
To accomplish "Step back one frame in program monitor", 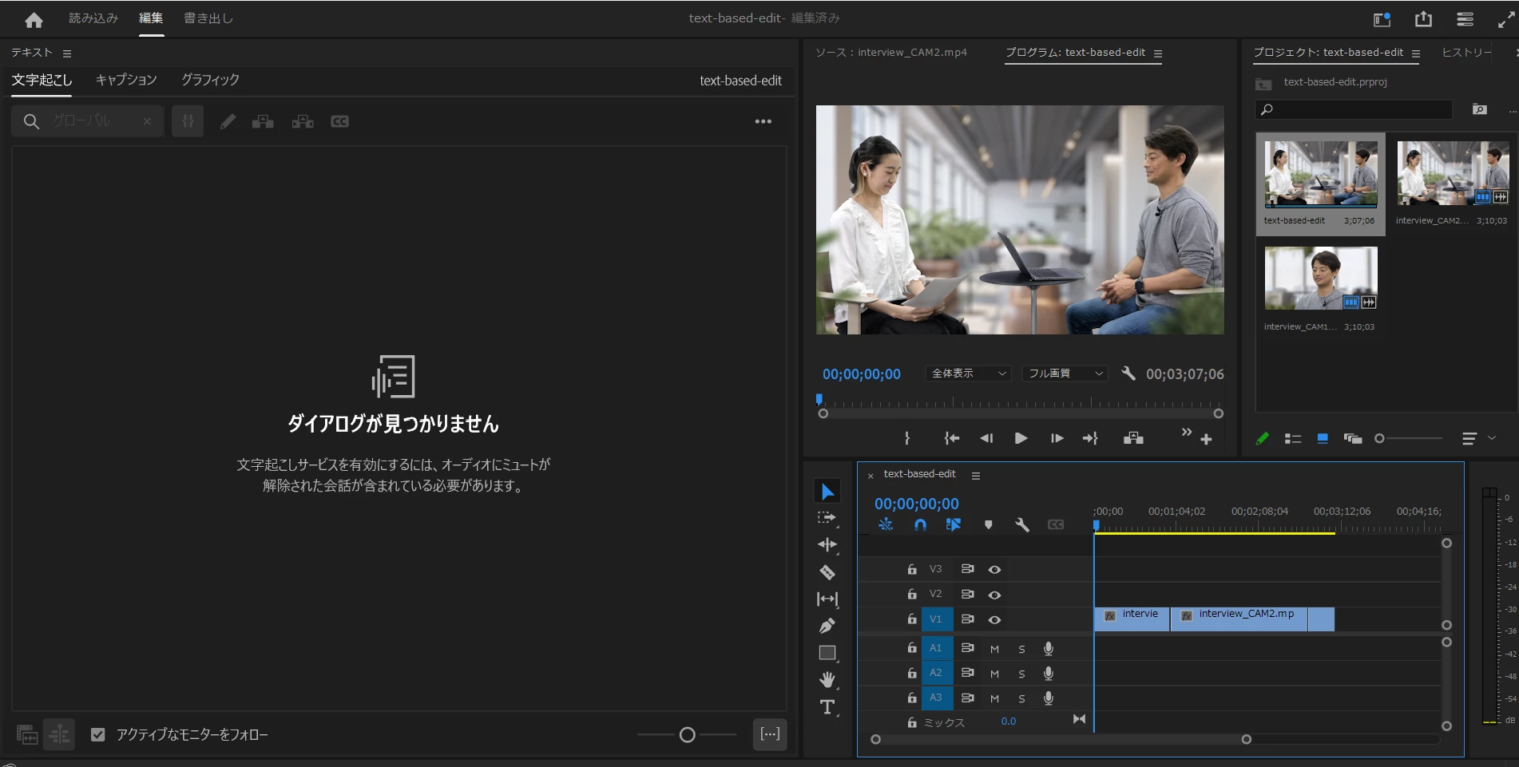I will [986, 438].
